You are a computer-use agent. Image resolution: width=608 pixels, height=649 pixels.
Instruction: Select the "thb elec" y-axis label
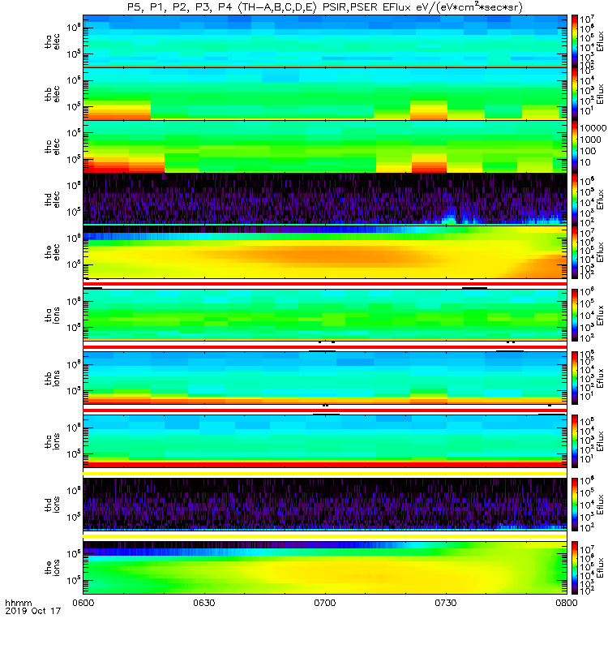coord(53,94)
